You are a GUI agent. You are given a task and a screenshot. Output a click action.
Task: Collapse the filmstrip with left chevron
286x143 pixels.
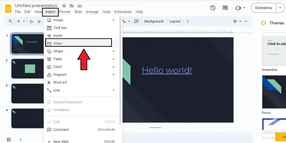(20, 139)
